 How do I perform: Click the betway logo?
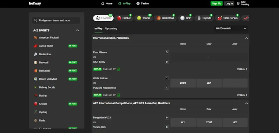click(x=35, y=3)
